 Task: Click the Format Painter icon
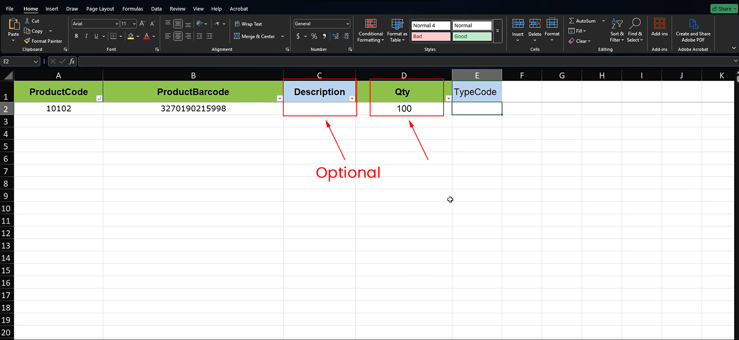coord(28,41)
